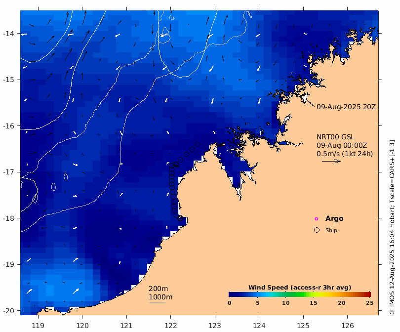The height and width of the screenshot is (332, 400).
Task: Click the Argo legend label
Action: (334, 219)
